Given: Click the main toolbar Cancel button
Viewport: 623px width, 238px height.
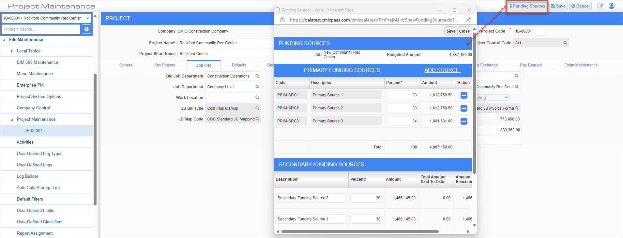Looking at the screenshot, I should point(580,6).
